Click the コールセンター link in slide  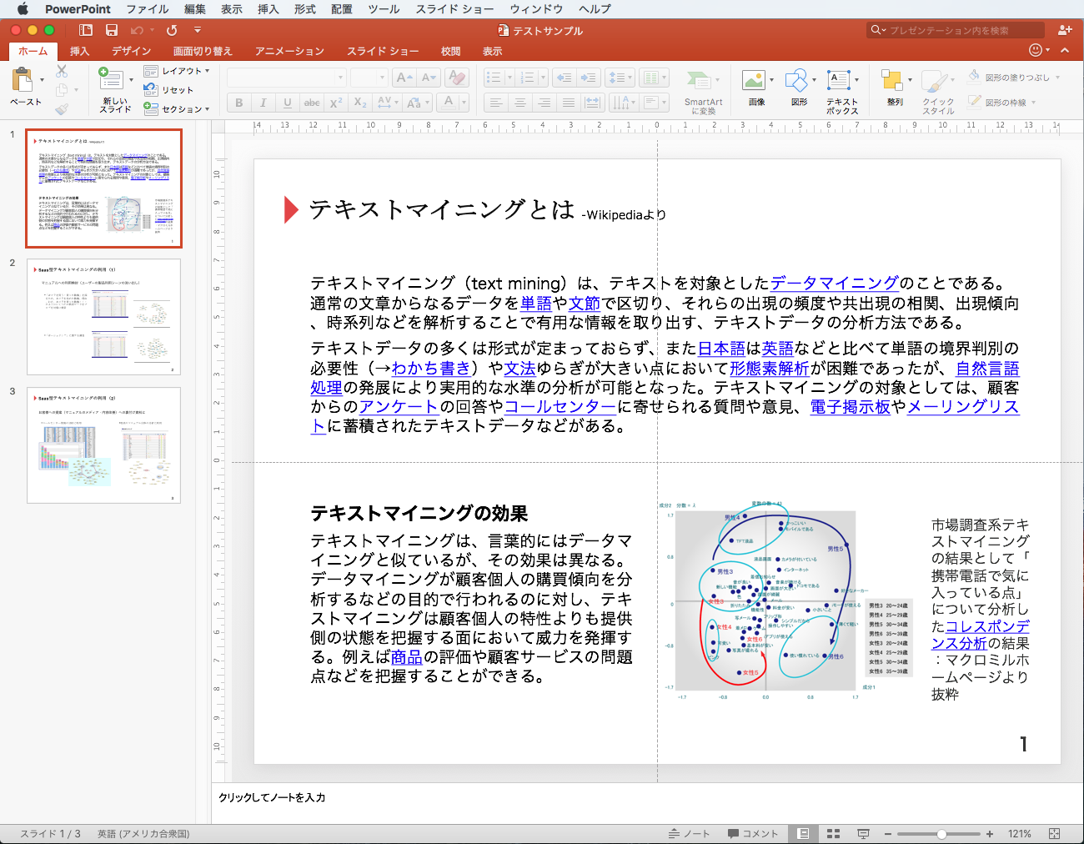point(560,407)
